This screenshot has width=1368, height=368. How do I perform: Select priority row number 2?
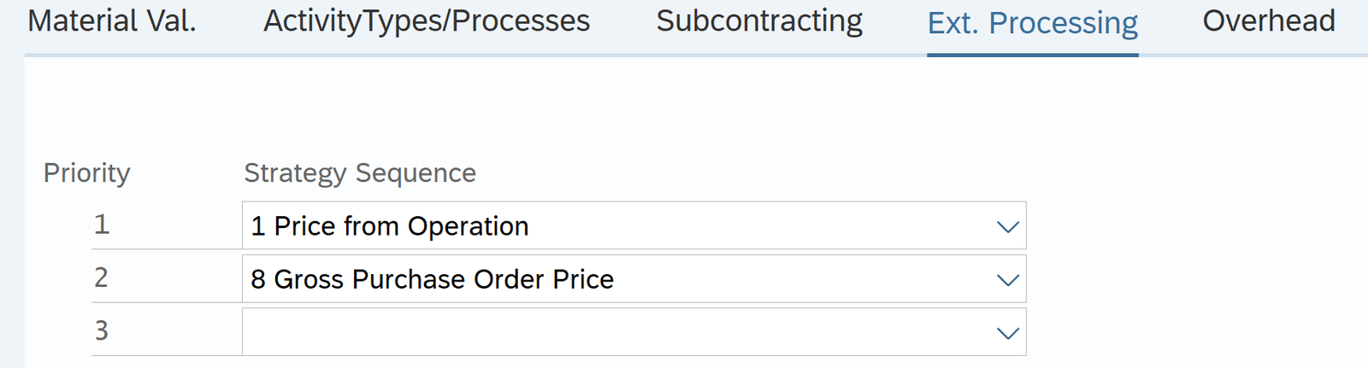[102, 277]
